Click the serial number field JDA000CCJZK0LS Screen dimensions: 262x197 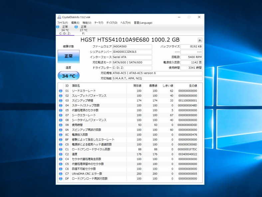click(x=132, y=52)
